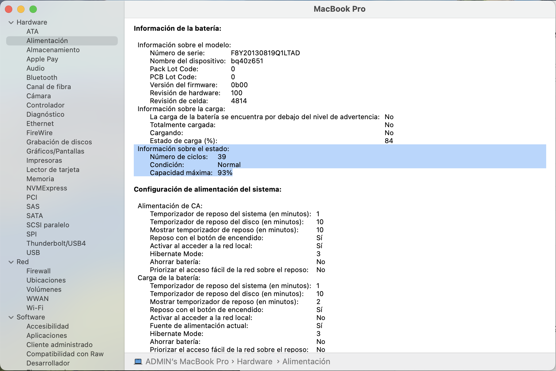Image resolution: width=556 pixels, height=371 pixels.
Task: Show Gráficos/Pantallas information
Action: (x=55, y=151)
